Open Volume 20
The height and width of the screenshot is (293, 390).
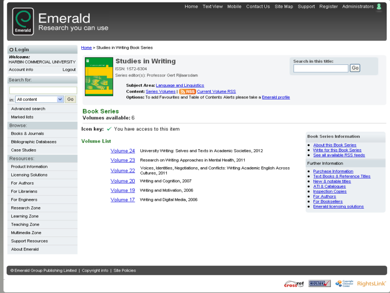[123, 181]
